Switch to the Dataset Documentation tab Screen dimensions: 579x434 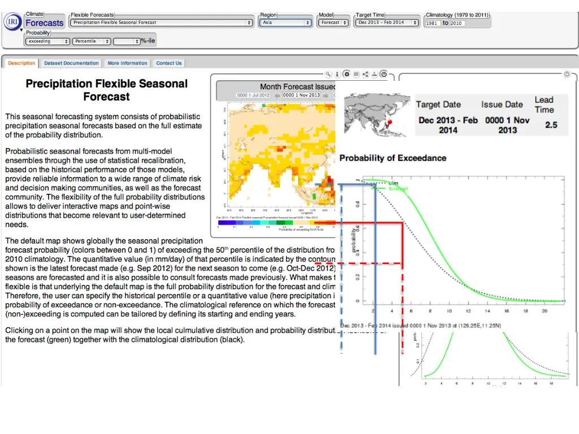(71, 63)
